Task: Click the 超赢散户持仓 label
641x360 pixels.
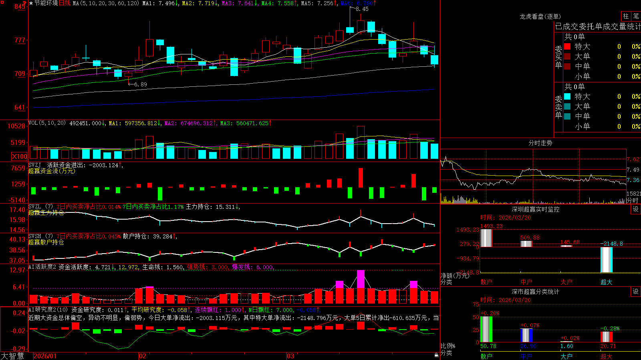Action: pos(46,242)
